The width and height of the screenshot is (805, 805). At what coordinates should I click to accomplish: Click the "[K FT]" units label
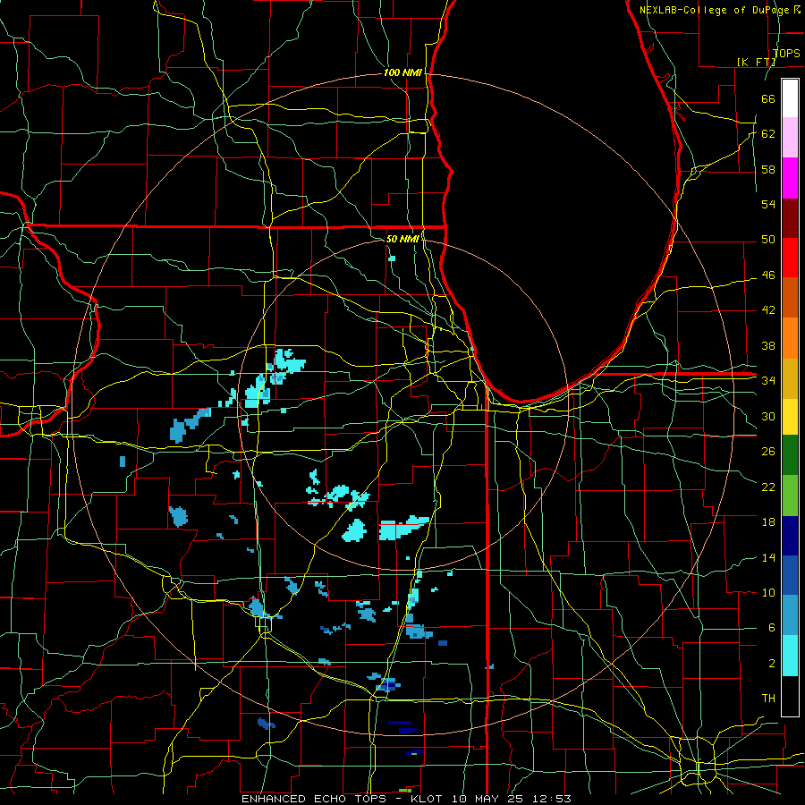756,62
